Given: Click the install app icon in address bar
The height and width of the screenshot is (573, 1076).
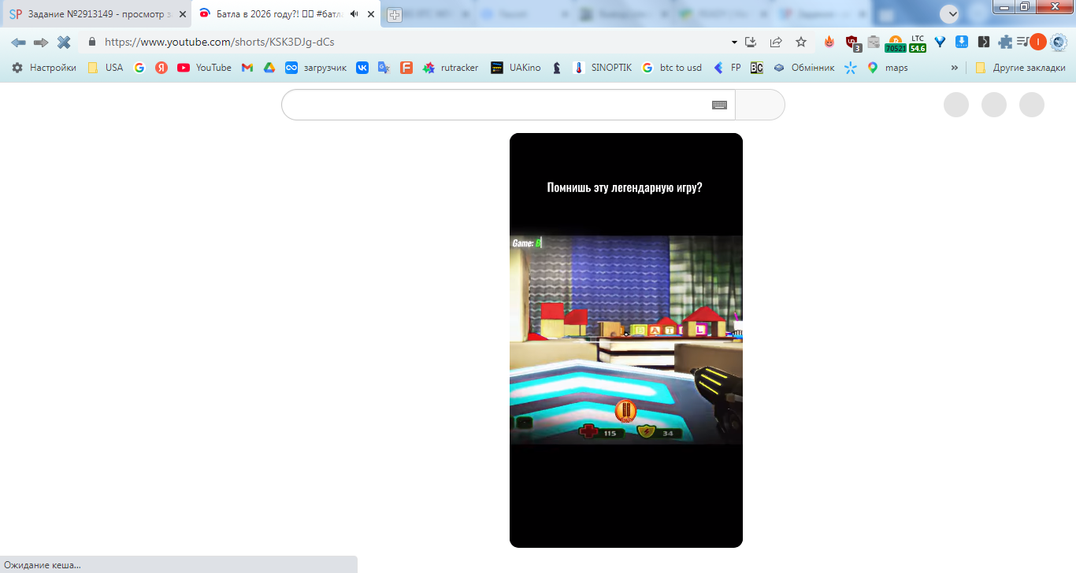Looking at the screenshot, I should (751, 42).
